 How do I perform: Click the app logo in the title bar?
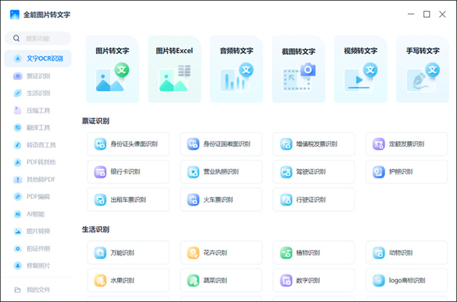(x=15, y=14)
